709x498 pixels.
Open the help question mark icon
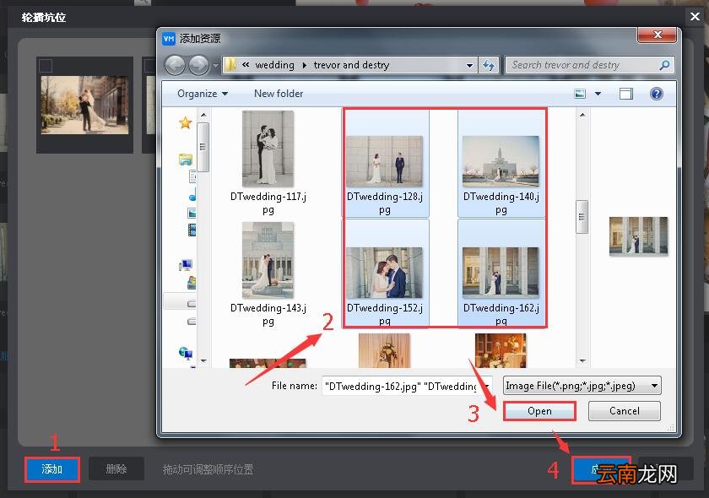tap(656, 94)
